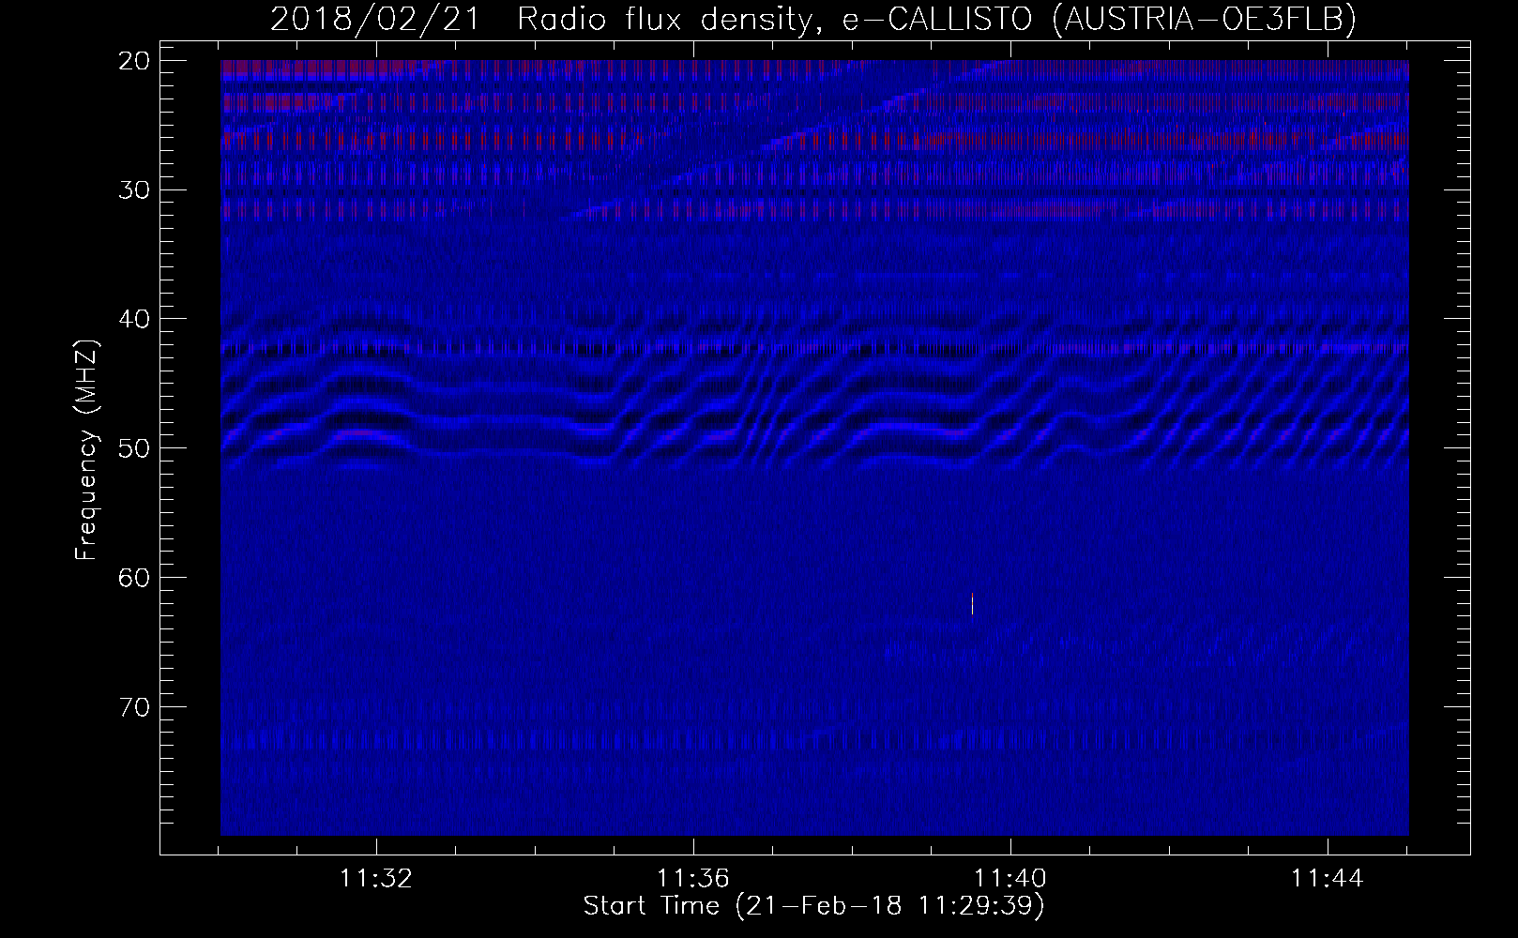
Task: Click the 'Start Time (21-Feb-18 11:29:39)' label
Action: (x=813, y=906)
